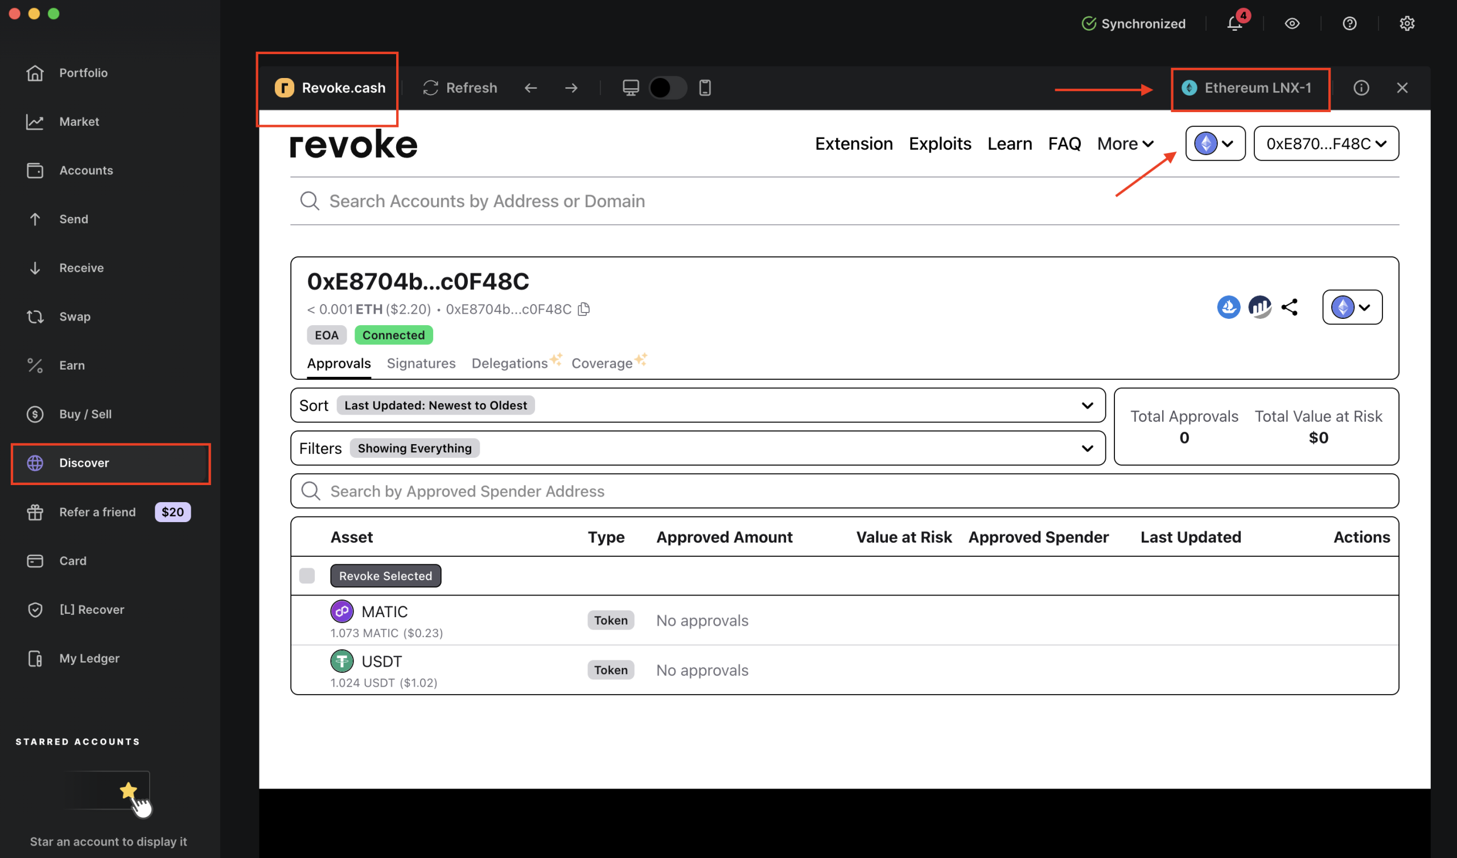
Task: Click the Ethereum LNX-1 account selector
Action: pyautogui.click(x=1250, y=88)
